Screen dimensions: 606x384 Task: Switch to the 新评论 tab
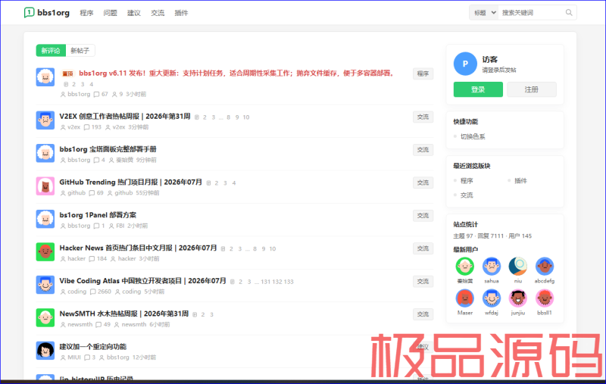point(51,51)
